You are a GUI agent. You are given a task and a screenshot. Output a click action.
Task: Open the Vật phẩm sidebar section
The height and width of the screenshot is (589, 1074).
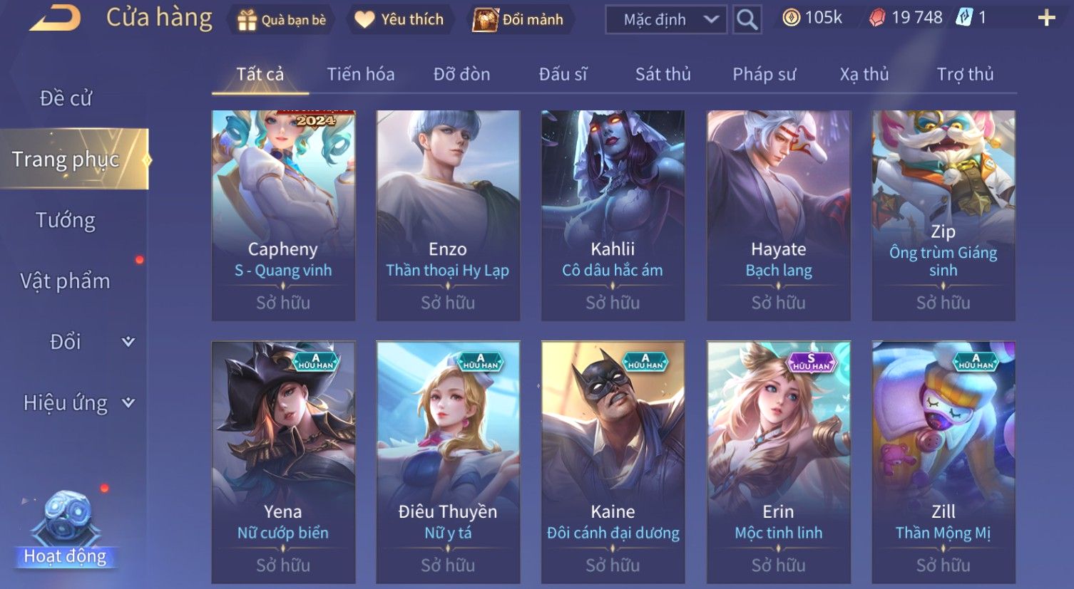pos(66,281)
